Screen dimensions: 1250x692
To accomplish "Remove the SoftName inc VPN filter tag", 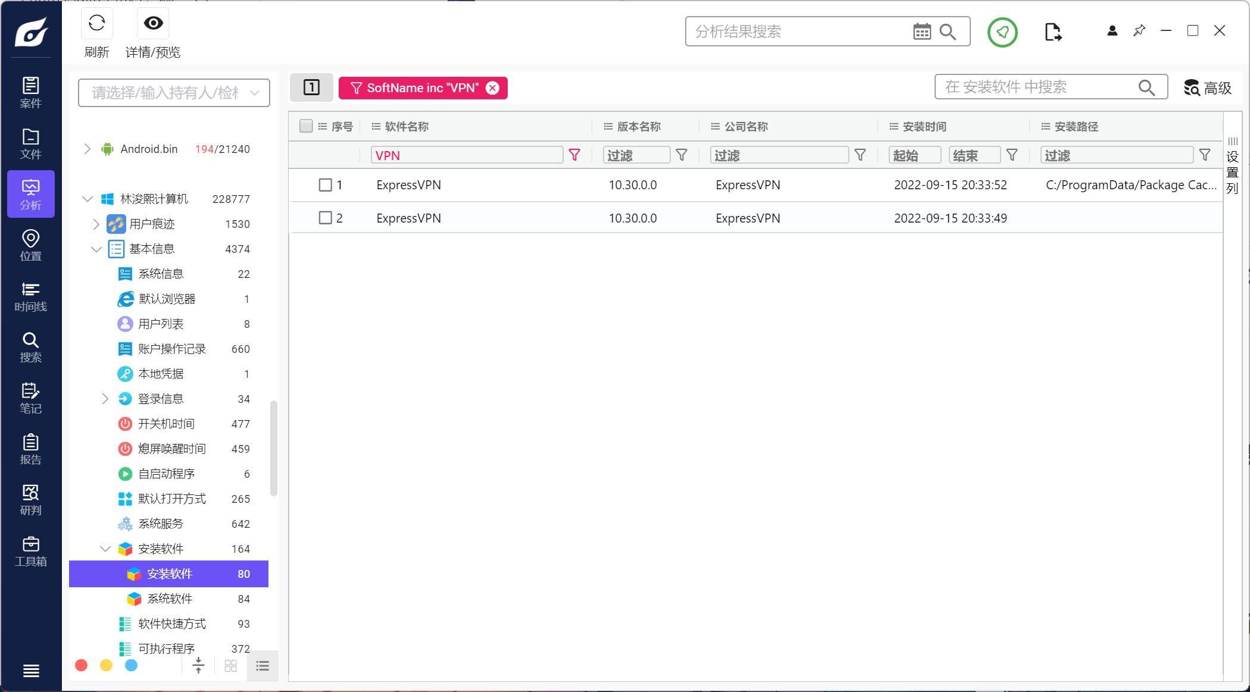I will (x=492, y=88).
